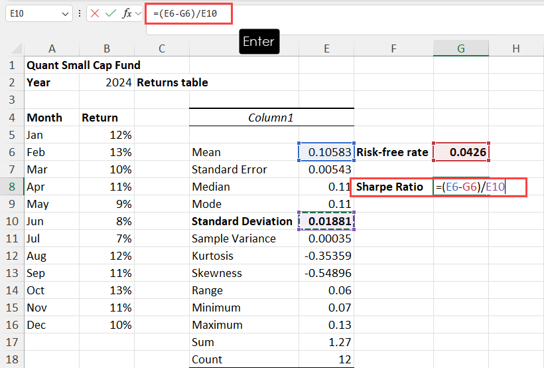Click the Standard Deviation value 0.01881

tap(326, 221)
